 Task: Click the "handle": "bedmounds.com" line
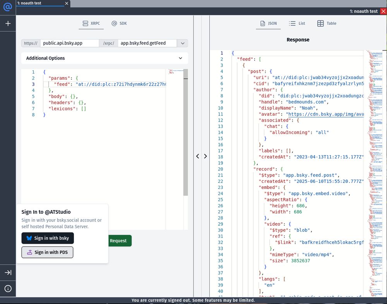click(x=294, y=102)
